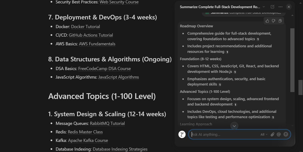Open the GitHub Actions Tutorial link

[91, 35]
